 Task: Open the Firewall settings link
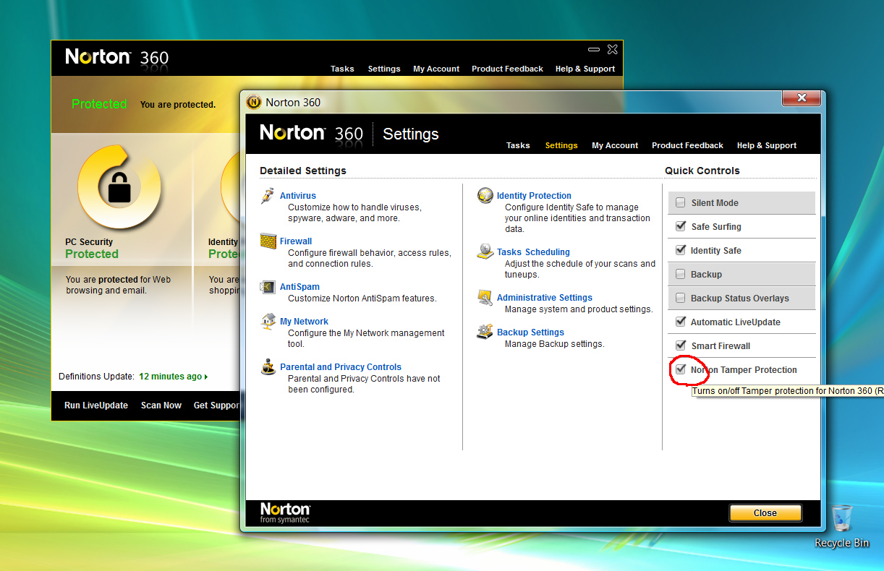click(x=296, y=241)
